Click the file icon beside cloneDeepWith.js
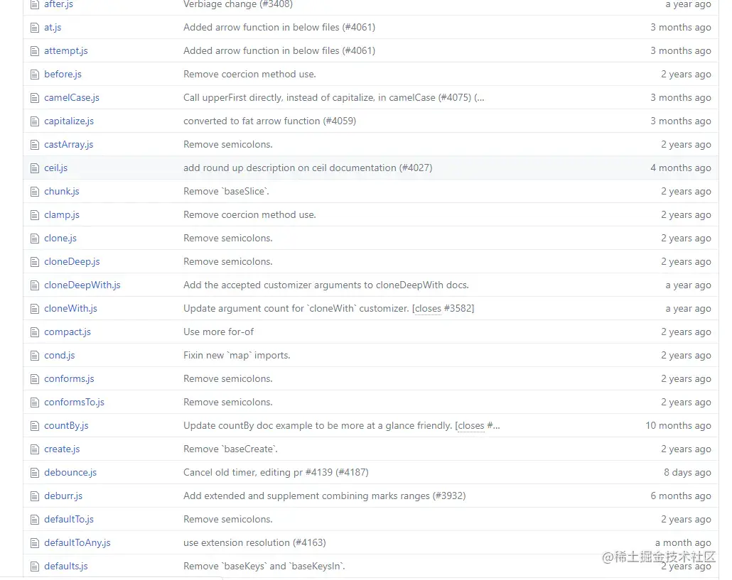 coord(35,285)
